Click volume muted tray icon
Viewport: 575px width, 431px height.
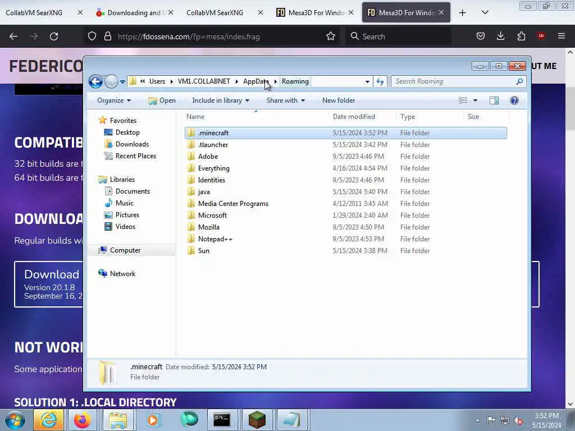point(518,420)
